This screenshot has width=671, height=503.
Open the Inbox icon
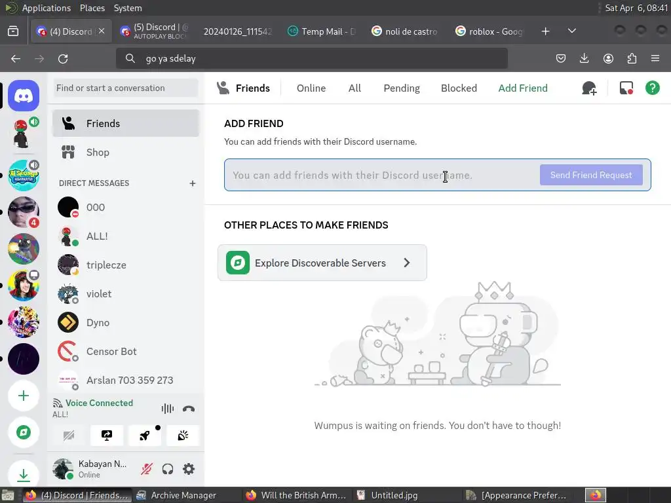[626, 88]
